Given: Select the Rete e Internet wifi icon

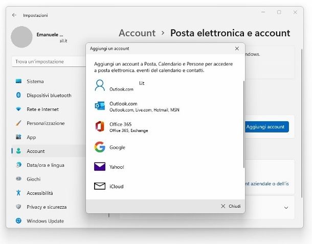Looking at the screenshot, I should click(x=18, y=109).
